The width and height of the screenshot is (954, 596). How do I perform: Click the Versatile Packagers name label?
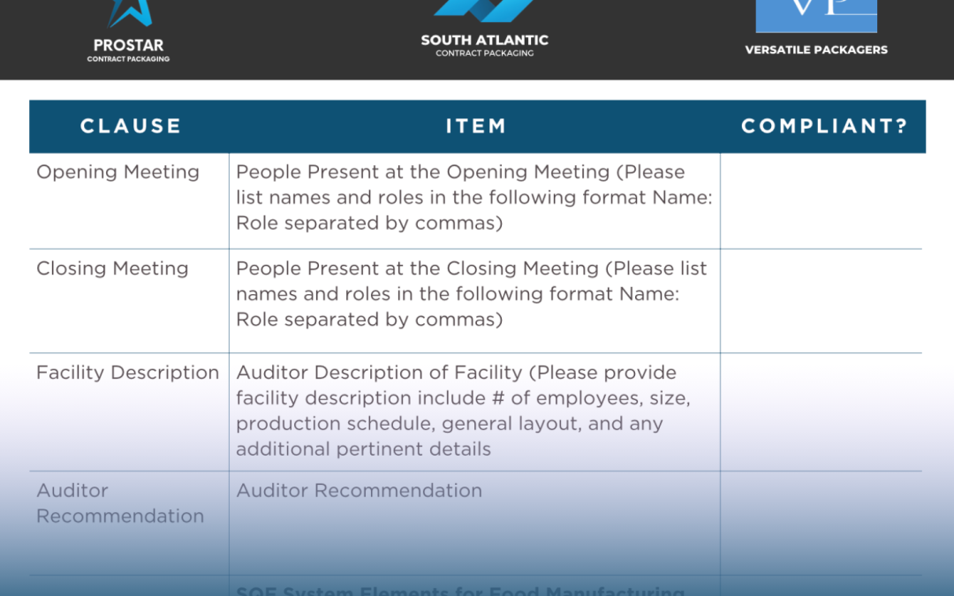tap(816, 50)
